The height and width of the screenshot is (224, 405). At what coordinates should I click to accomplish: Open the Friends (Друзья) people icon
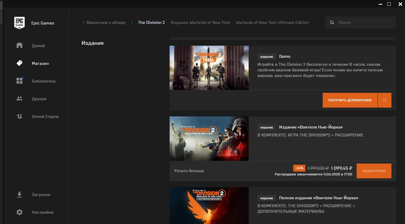(x=19, y=99)
